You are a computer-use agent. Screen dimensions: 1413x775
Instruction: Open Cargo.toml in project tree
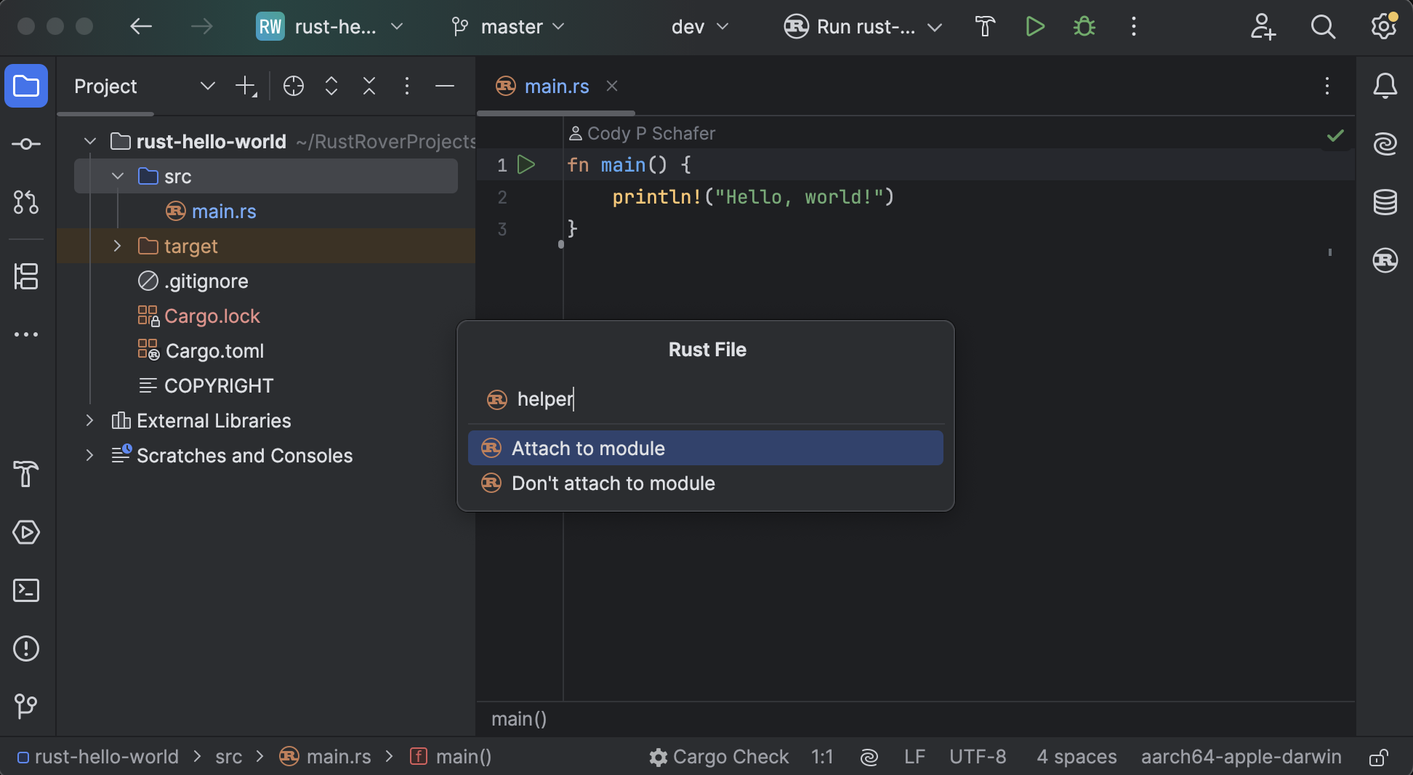point(214,351)
